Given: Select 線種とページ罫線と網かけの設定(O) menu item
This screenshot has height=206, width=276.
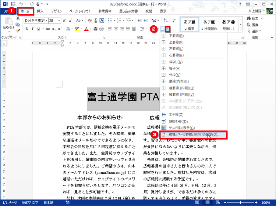Looking at the screenshot, I should click(193, 135).
